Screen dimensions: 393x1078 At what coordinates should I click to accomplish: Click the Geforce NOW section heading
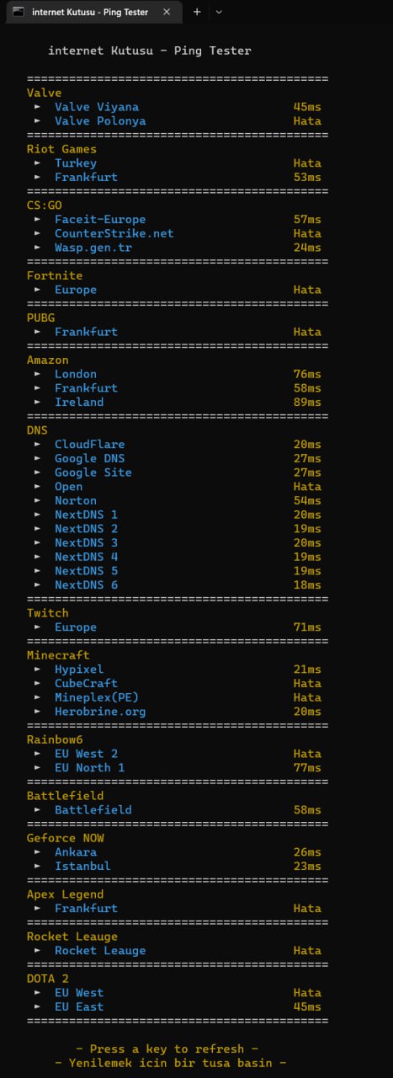point(66,838)
